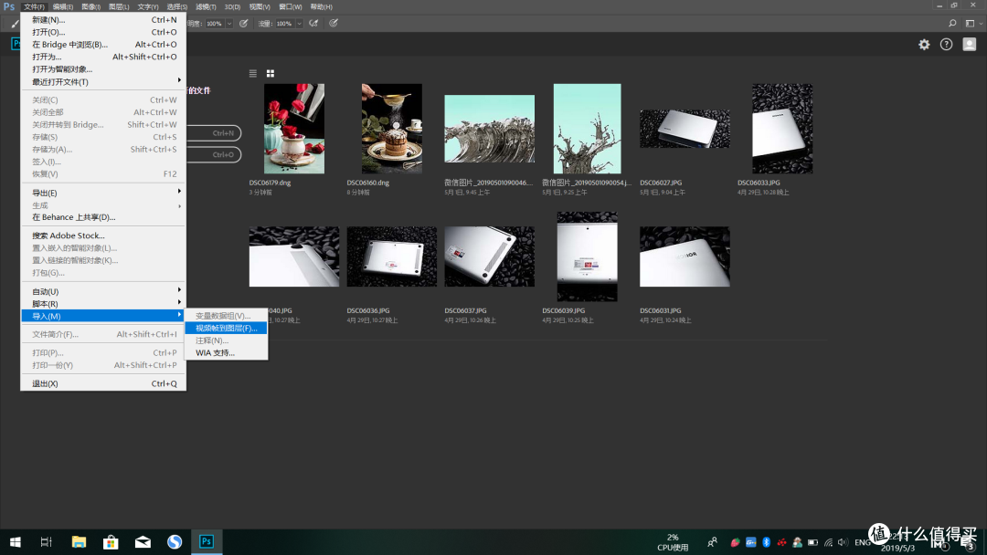The width and height of the screenshot is (987, 555).
Task: Click the Ctrl+O open button
Action: click(x=214, y=154)
